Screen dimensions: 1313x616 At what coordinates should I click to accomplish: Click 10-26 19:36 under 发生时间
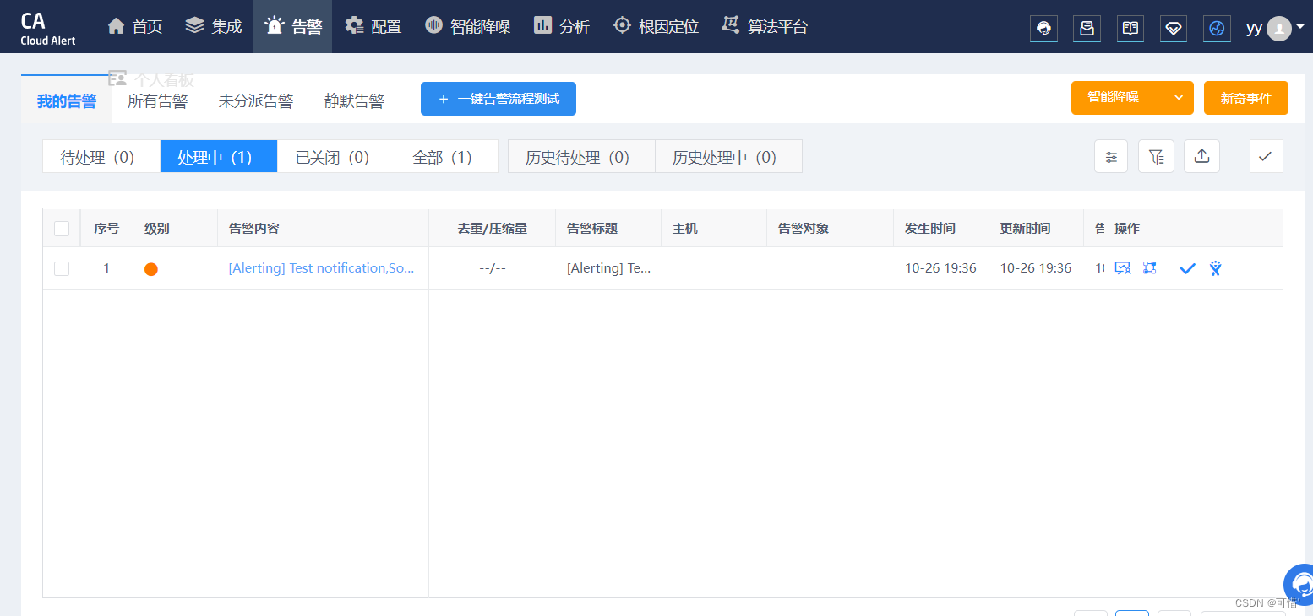[x=940, y=268]
